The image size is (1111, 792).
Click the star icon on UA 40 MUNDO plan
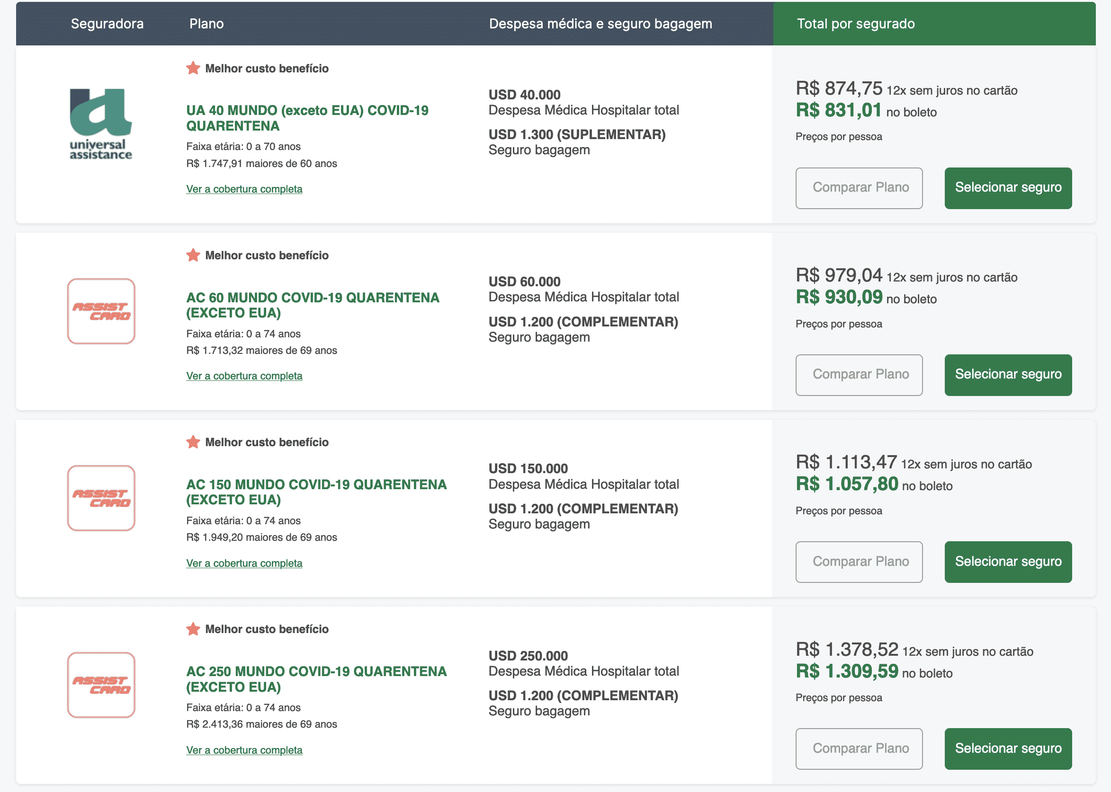pos(193,68)
